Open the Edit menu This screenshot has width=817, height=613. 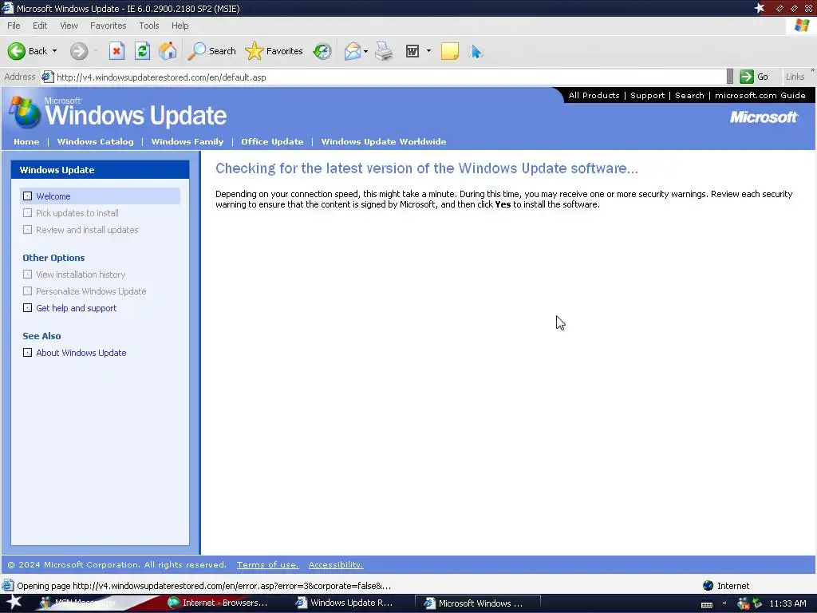[40, 26]
